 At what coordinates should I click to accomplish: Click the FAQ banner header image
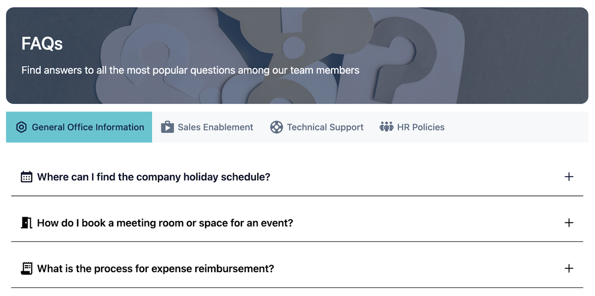click(x=297, y=55)
